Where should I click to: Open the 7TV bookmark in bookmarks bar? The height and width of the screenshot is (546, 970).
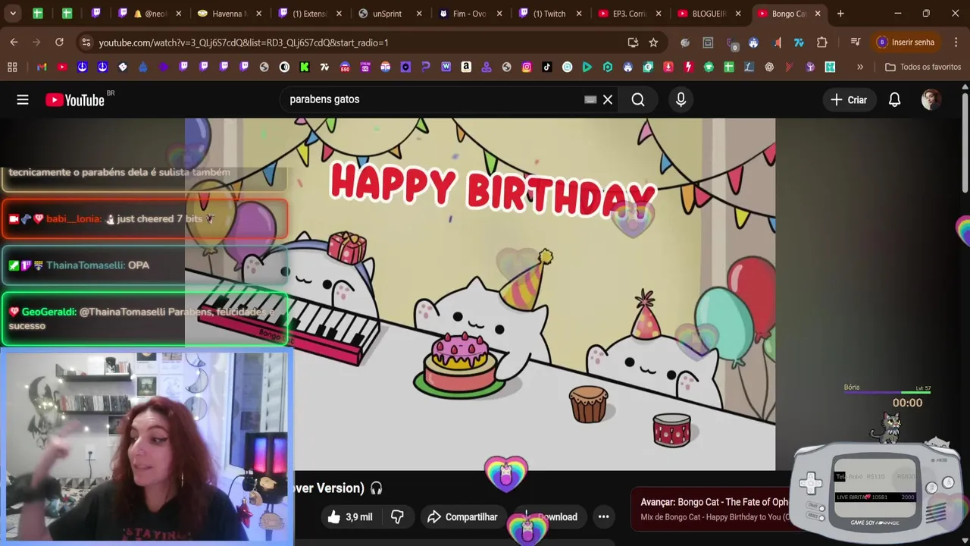324,67
